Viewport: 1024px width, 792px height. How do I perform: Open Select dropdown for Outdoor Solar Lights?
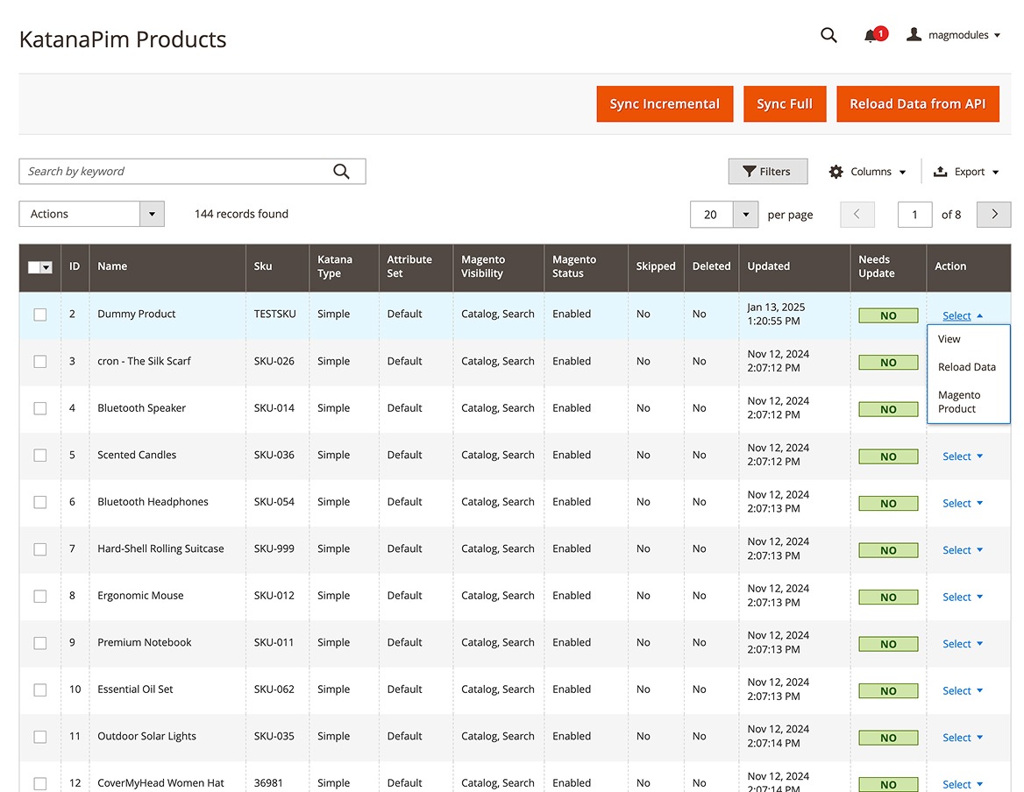tap(963, 739)
